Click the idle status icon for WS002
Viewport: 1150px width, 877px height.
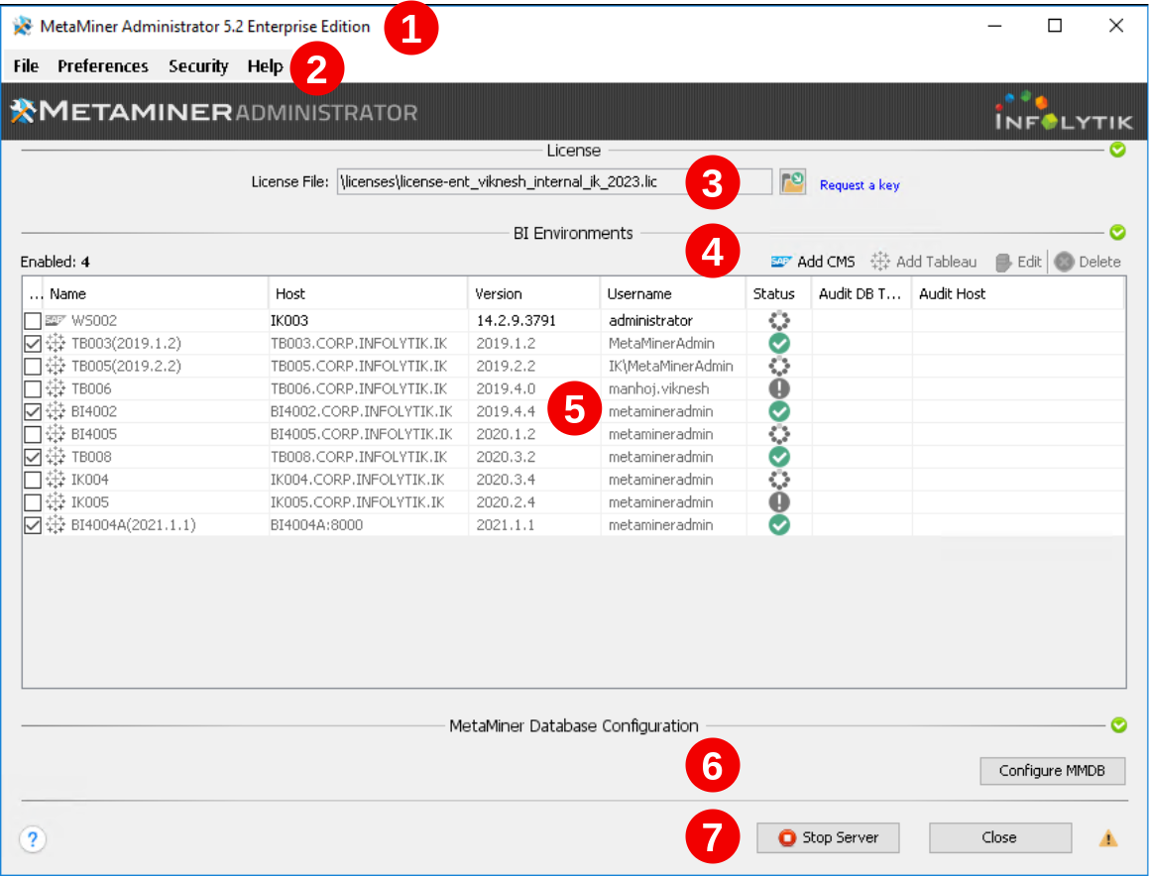[779, 320]
